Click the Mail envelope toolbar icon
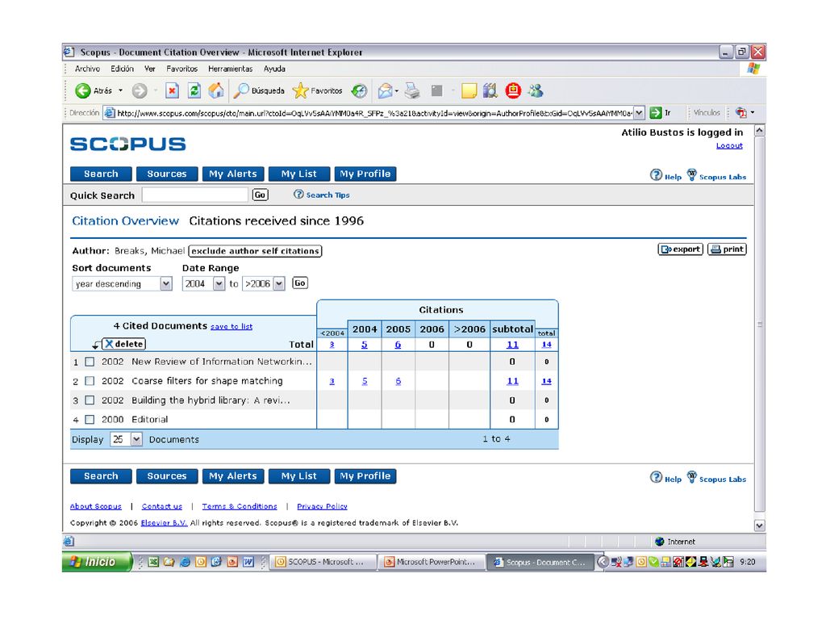 pyautogui.click(x=385, y=90)
